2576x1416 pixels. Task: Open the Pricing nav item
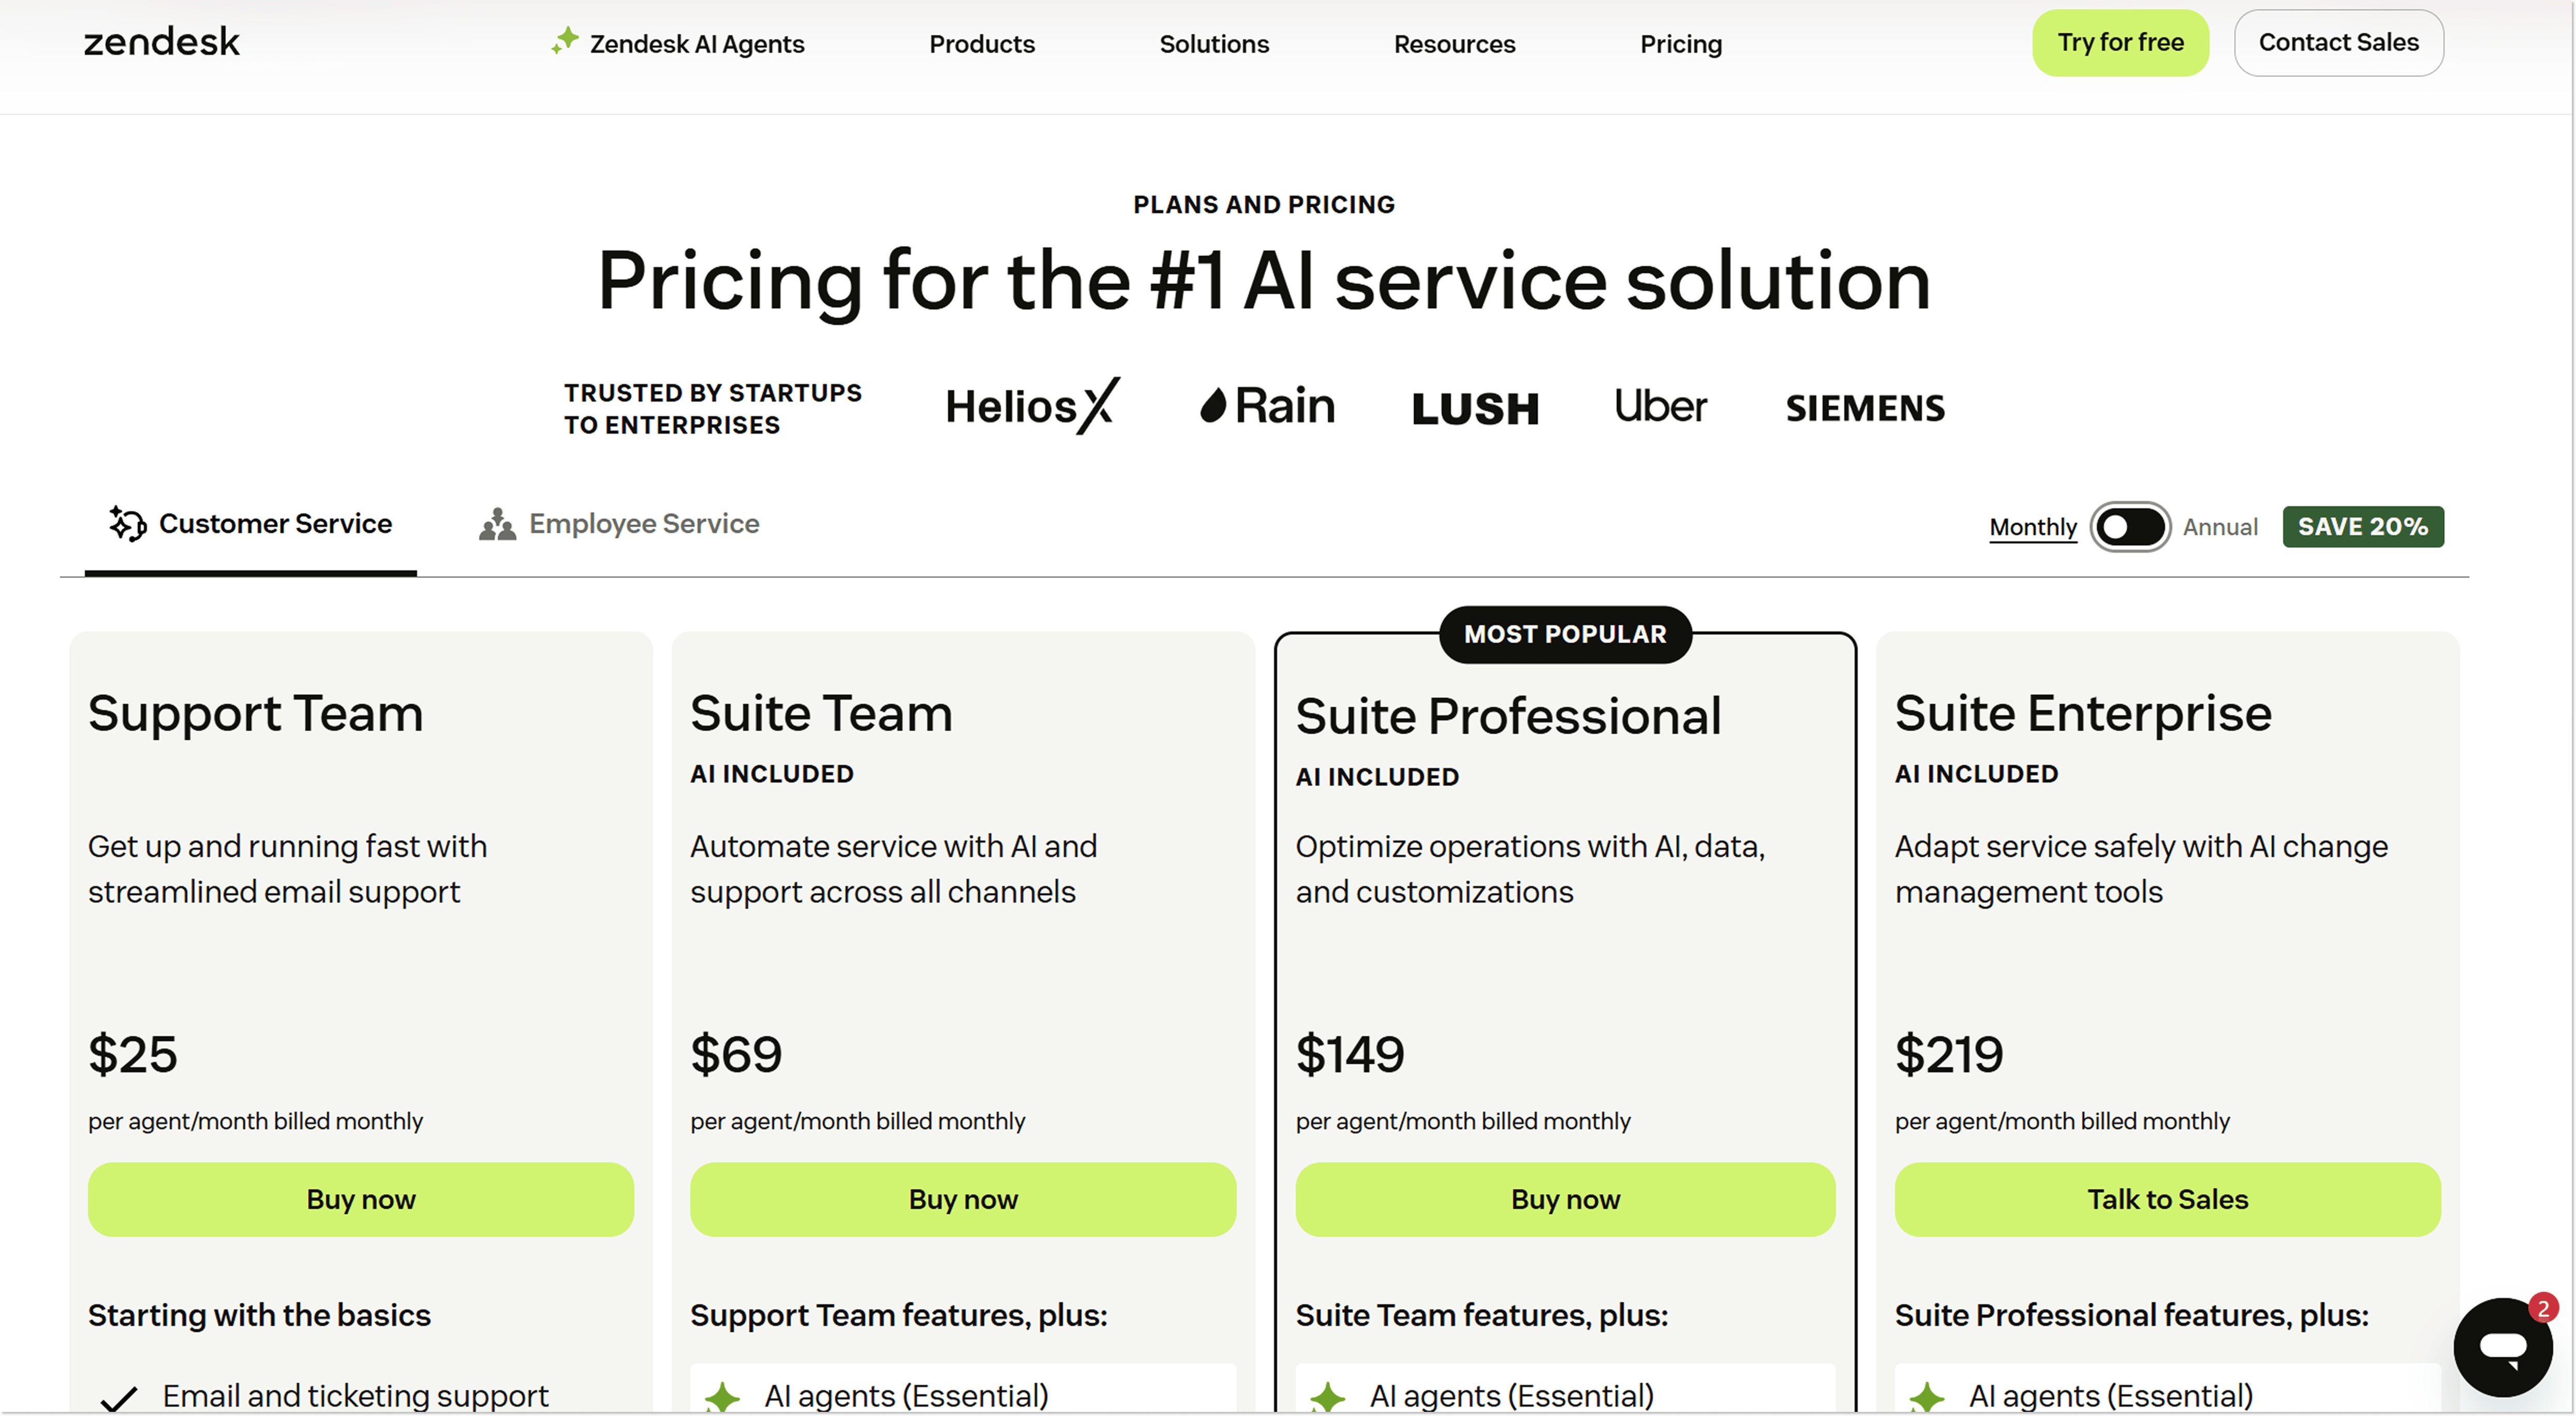[x=1680, y=44]
